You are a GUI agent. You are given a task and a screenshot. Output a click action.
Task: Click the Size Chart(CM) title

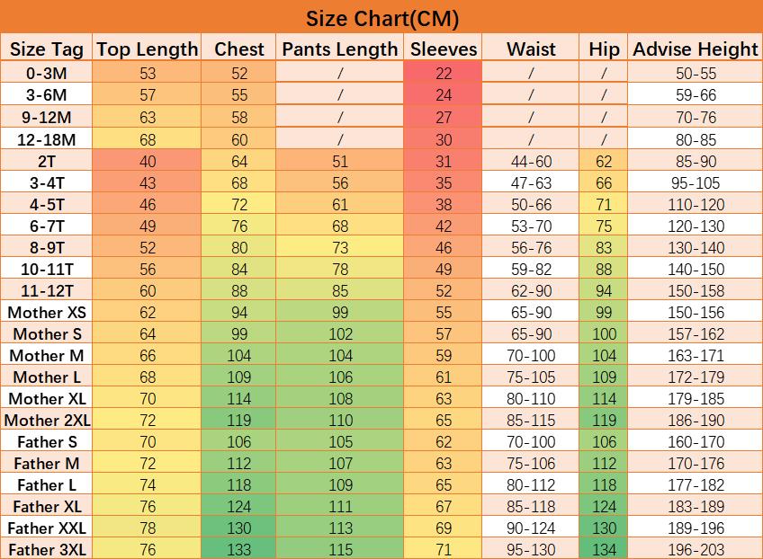pos(381,18)
